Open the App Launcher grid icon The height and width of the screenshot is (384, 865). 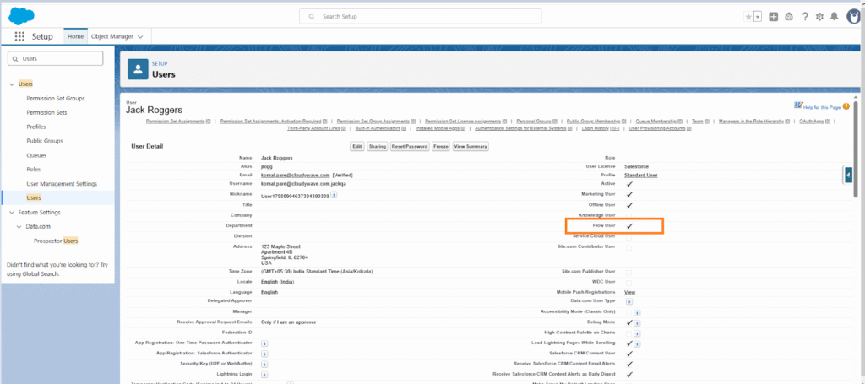coord(19,37)
